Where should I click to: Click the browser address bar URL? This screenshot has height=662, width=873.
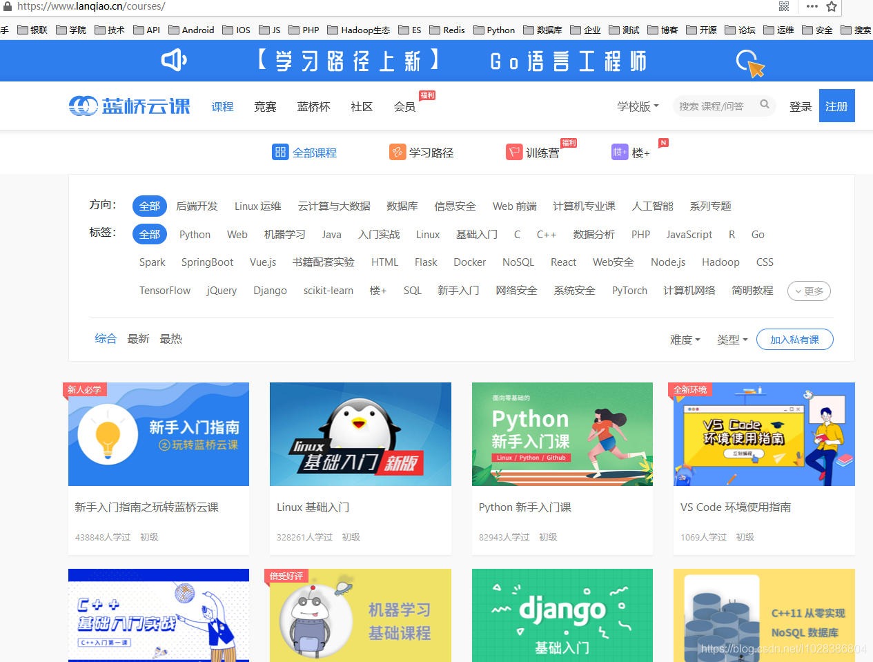click(91, 6)
